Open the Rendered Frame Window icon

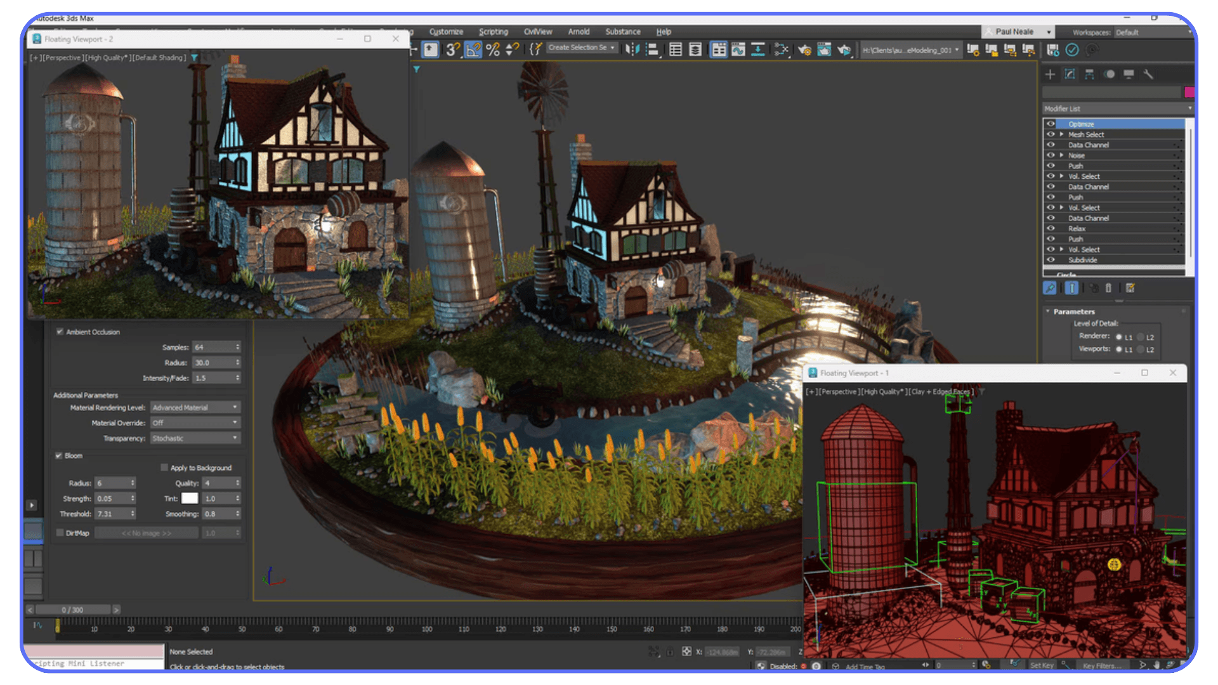point(824,49)
